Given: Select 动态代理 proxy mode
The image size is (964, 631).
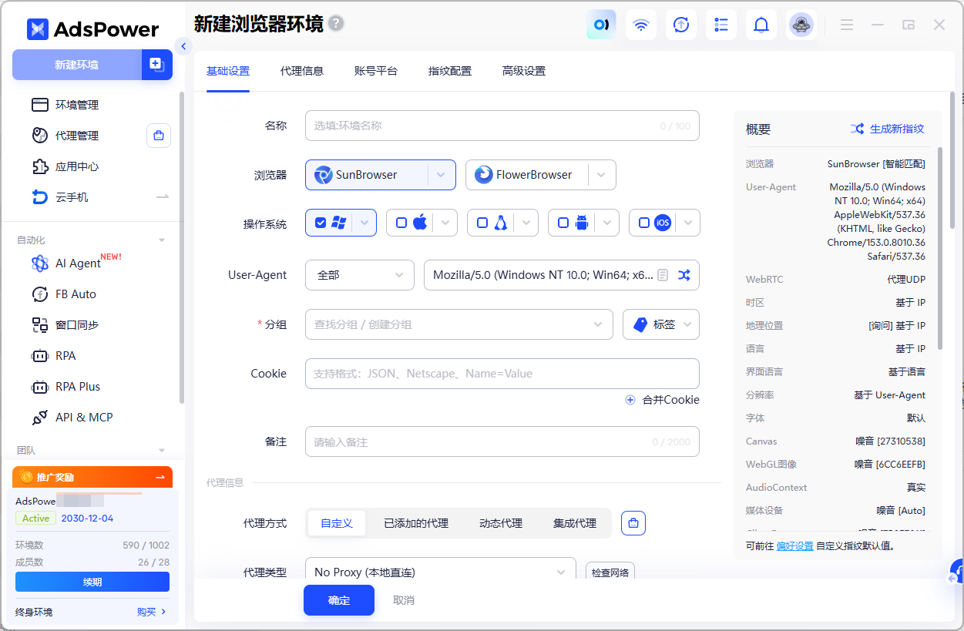Looking at the screenshot, I should [501, 523].
